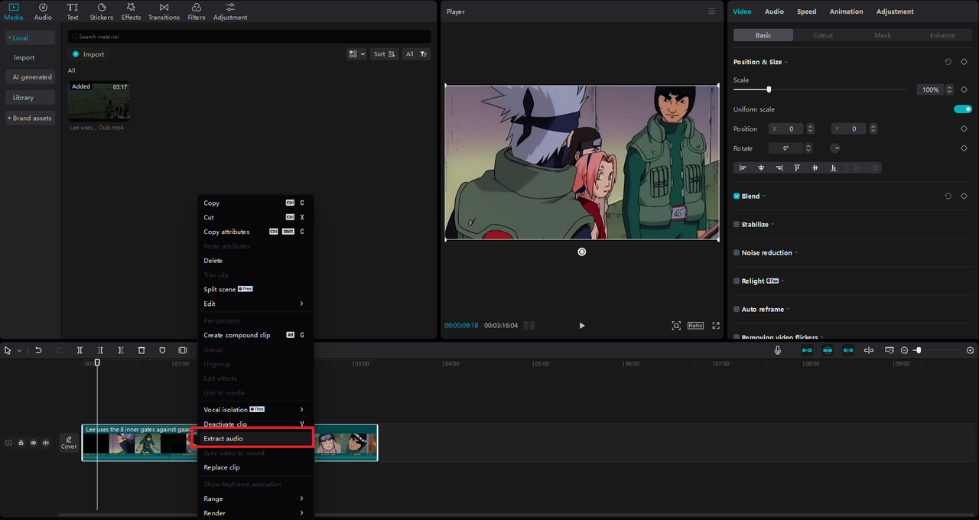Expand the Edit submenu in context menu
The height and width of the screenshot is (520, 979).
255,304
